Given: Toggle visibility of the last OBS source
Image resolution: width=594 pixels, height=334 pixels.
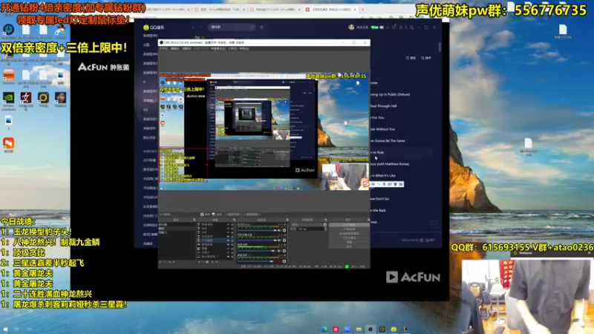Looking at the screenshot, I should 228,256.
